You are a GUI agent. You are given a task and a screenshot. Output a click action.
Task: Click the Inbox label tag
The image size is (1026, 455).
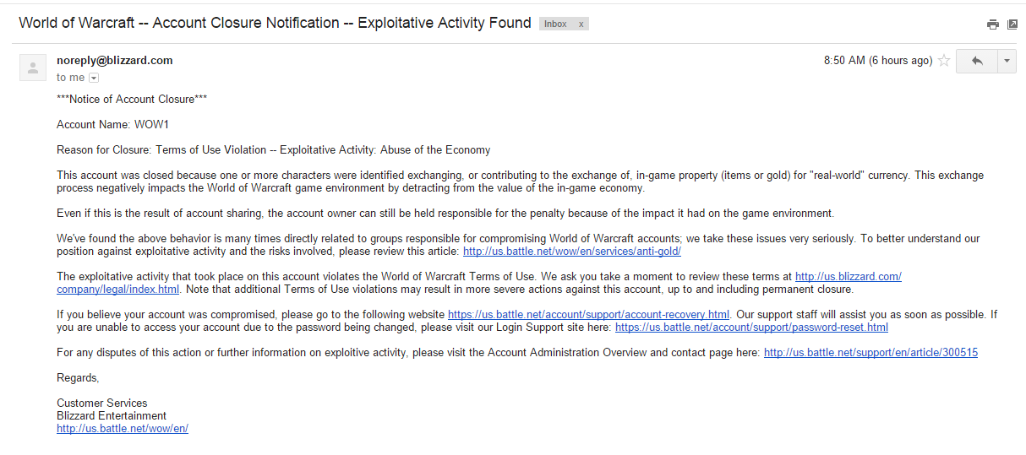tap(555, 24)
